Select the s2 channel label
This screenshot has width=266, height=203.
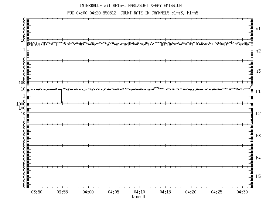tap(259, 51)
